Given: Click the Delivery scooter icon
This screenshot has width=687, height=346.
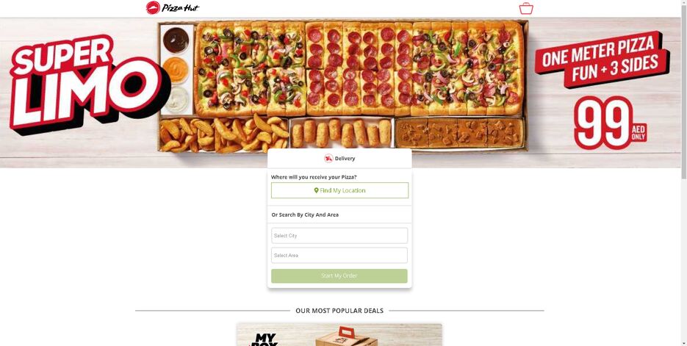Looking at the screenshot, I should point(328,158).
